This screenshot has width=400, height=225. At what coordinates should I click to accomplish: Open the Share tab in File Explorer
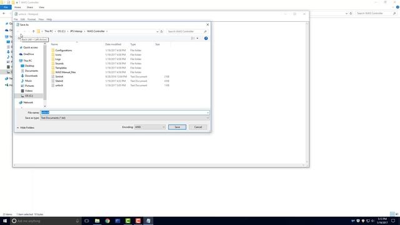click(30, 7)
